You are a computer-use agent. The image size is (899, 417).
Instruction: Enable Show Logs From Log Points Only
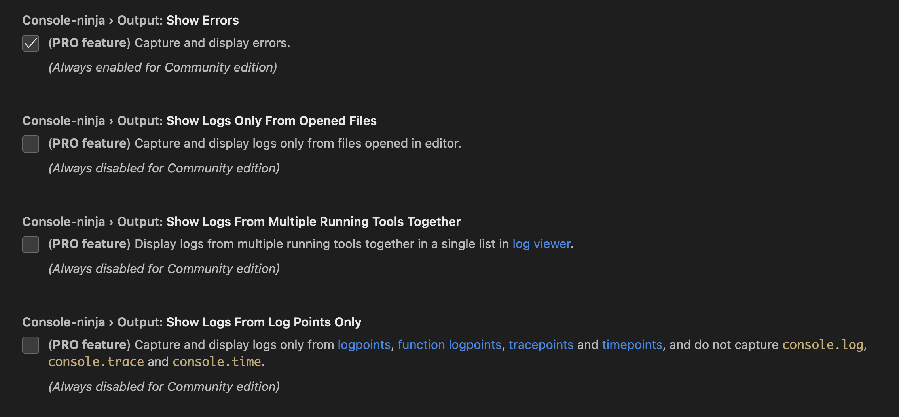[30, 345]
